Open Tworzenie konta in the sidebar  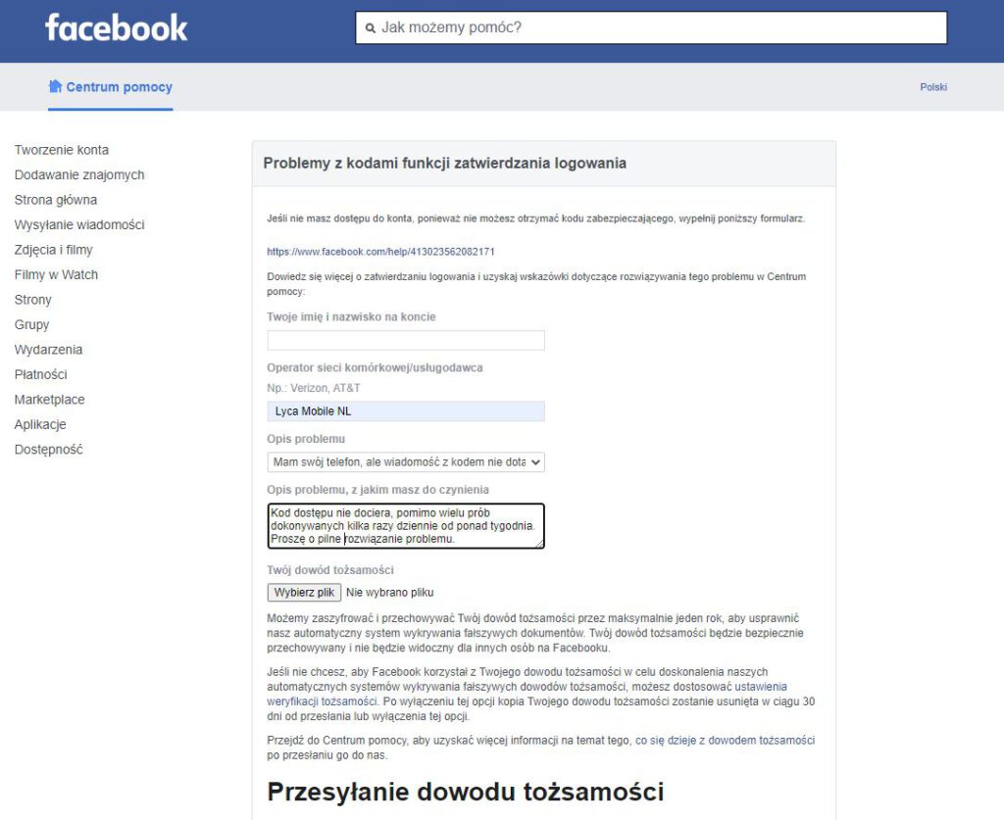click(x=62, y=150)
